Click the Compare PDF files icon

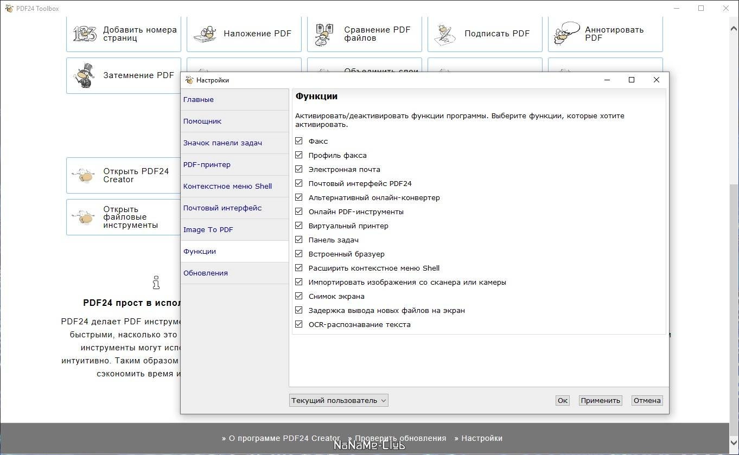click(324, 34)
